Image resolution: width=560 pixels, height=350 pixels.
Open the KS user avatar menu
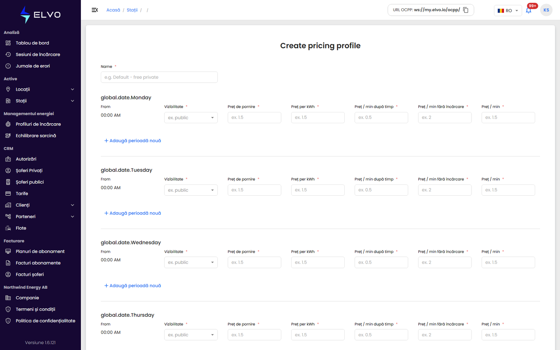[x=546, y=10]
